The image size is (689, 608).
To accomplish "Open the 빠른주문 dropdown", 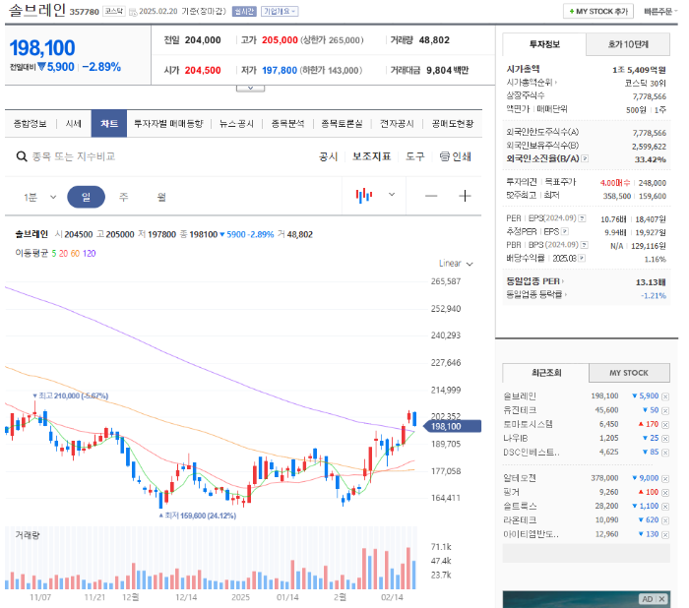I will (x=660, y=12).
